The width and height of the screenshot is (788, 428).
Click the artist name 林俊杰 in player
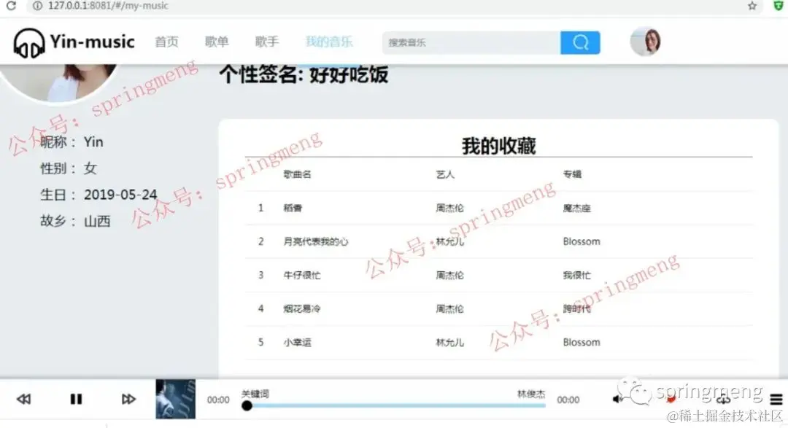[x=531, y=394]
